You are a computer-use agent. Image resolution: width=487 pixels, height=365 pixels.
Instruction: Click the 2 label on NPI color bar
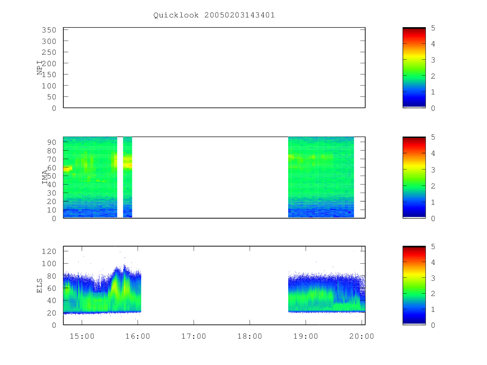[x=433, y=76]
